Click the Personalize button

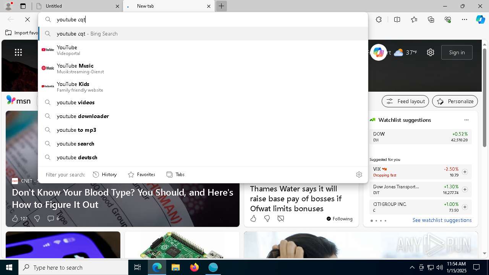click(455, 101)
